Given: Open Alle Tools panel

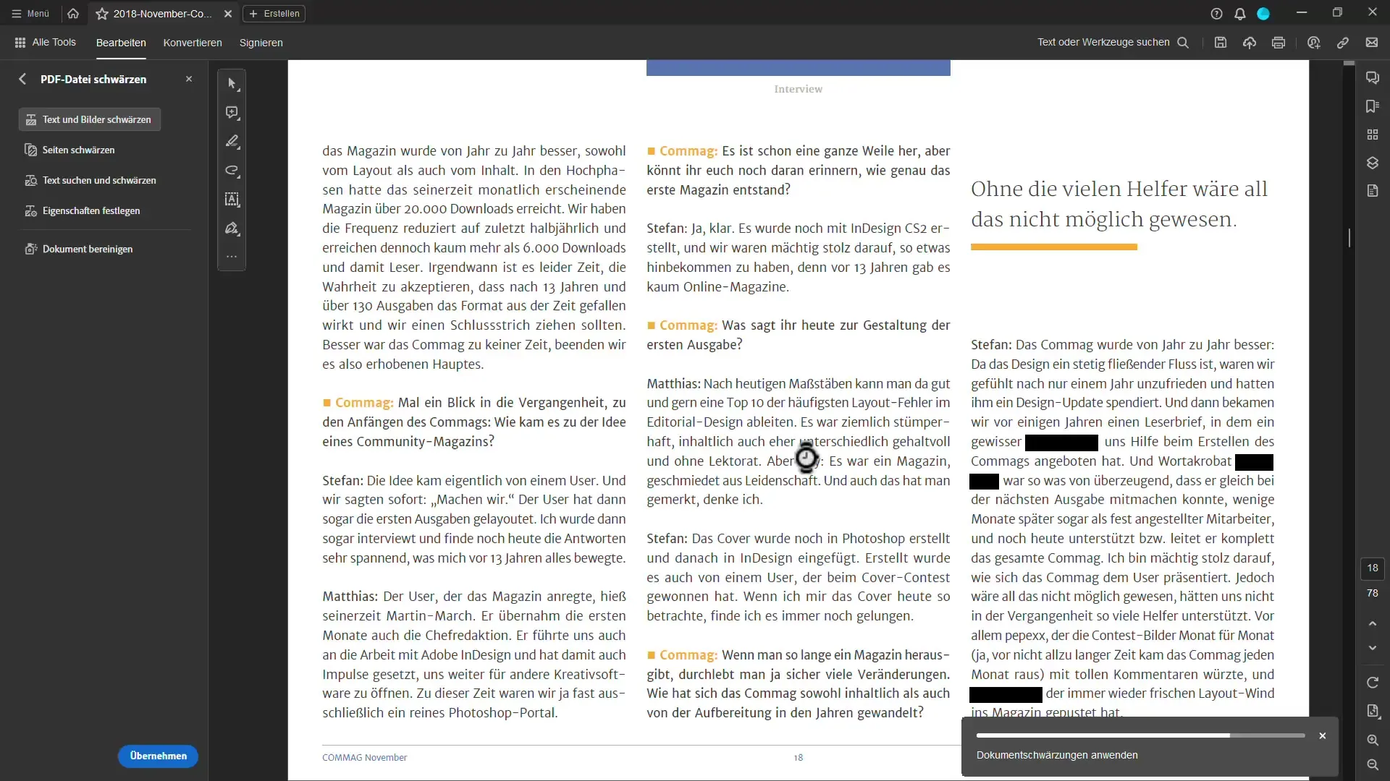Looking at the screenshot, I should (x=45, y=43).
